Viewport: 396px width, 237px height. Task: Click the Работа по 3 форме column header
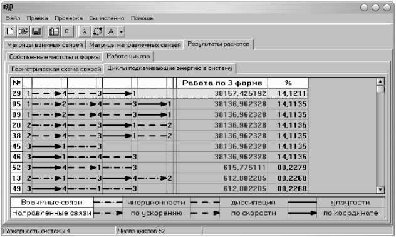222,83
